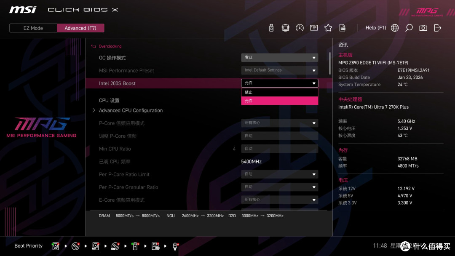The height and width of the screenshot is (256, 455).
Task: Click the exit door icon
Action: (438, 28)
